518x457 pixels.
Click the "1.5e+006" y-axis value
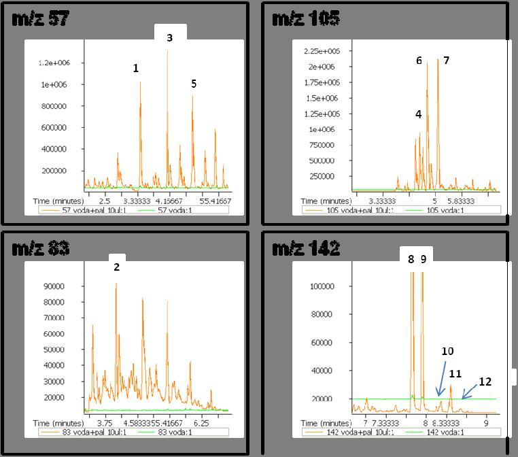pyautogui.click(x=322, y=98)
